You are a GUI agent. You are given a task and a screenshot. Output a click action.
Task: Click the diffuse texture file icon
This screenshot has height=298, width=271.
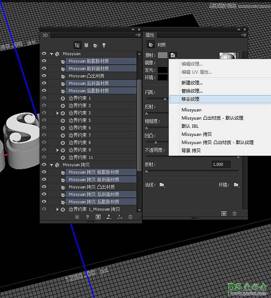(173, 55)
